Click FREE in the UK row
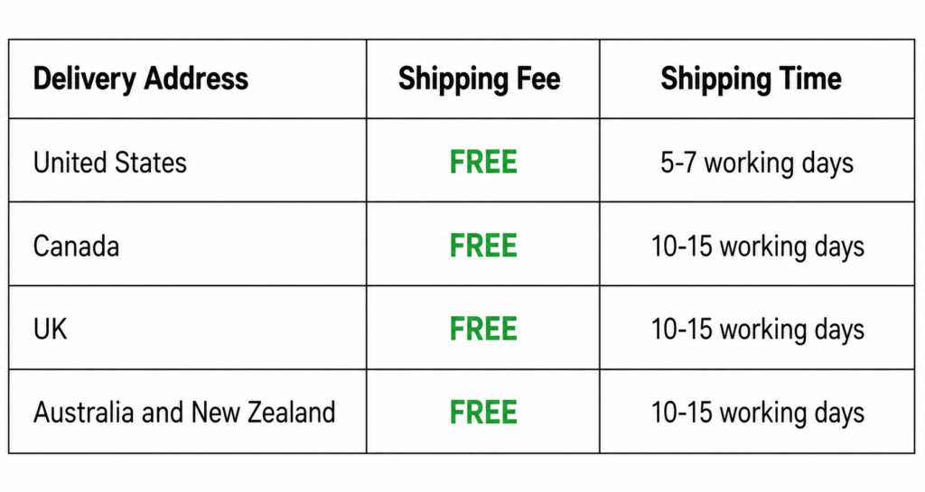Viewport: 925px width, 492px height. 483,329
